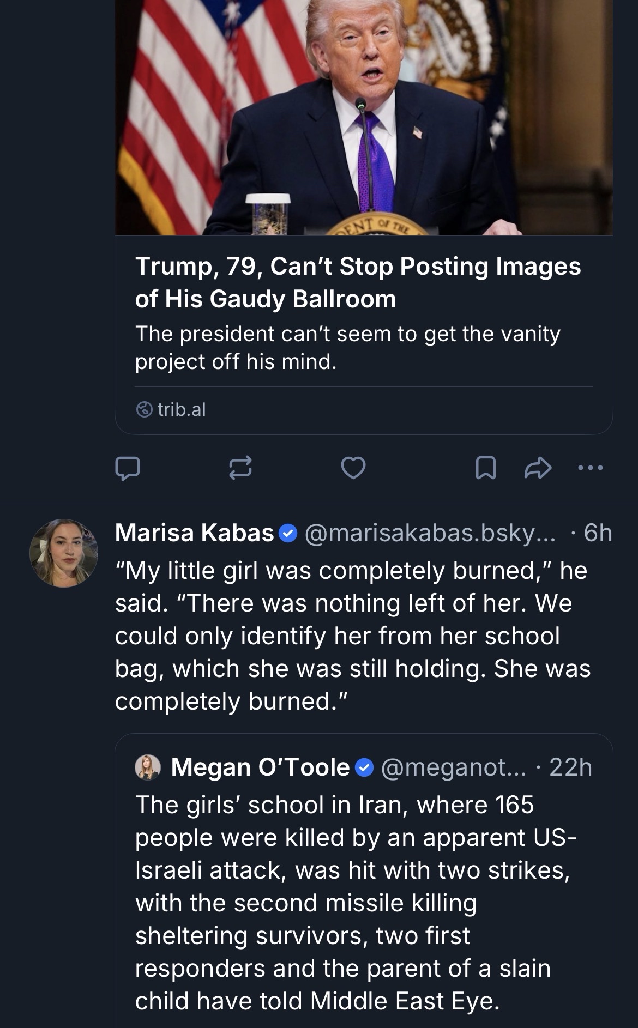Click the globe icon beside trib.al

(144, 409)
